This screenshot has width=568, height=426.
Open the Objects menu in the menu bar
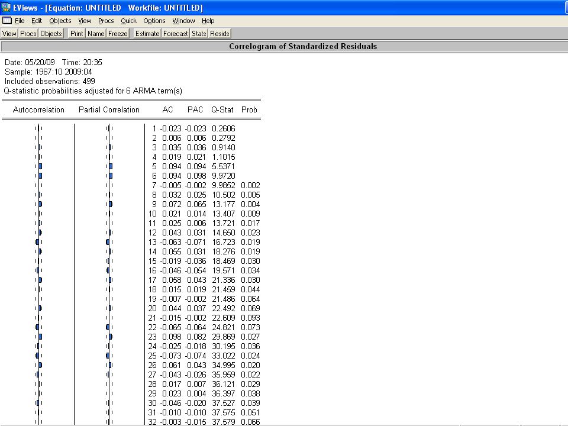pyautogui.click(x=60, y=21)
